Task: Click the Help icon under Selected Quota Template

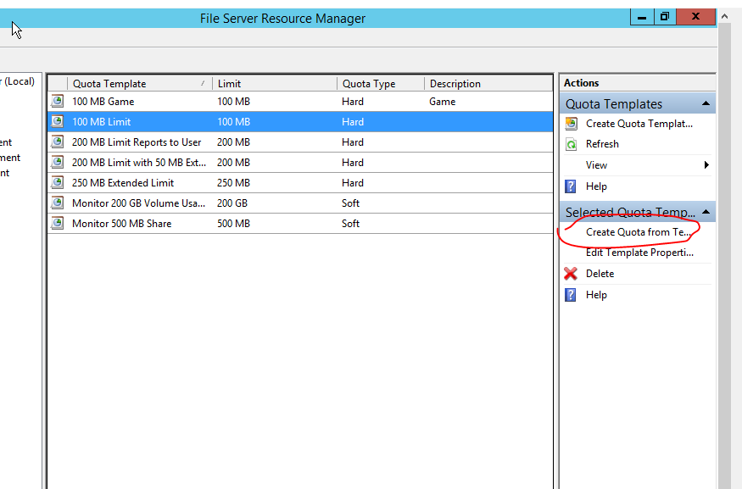Action: point(570,294)
